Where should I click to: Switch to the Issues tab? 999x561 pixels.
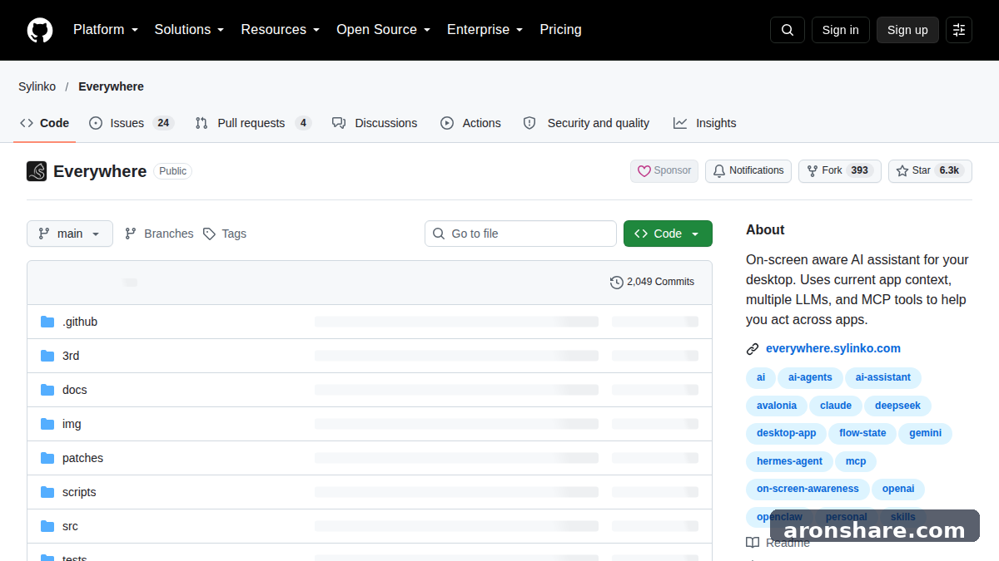(x=131, y=123)
